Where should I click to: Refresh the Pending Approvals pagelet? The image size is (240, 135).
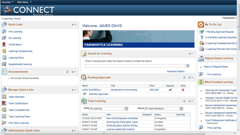(x=184, y=78)
